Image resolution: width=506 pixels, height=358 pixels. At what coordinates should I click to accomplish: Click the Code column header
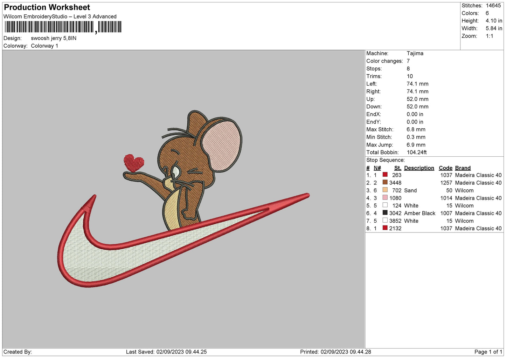(x=445, y=168)
